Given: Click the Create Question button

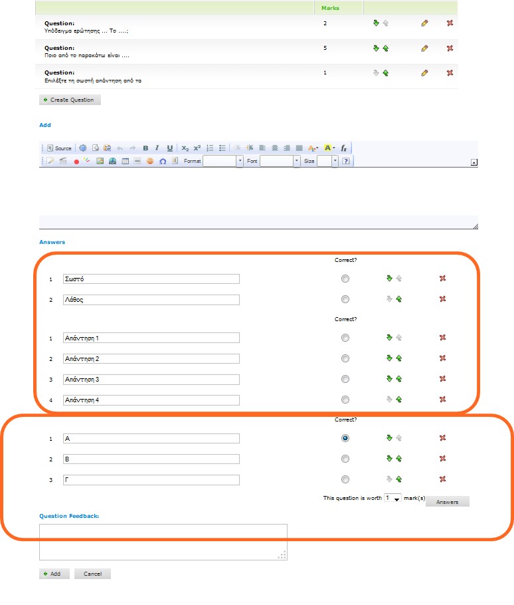Looking at the screenshot, I should (70, 100).
